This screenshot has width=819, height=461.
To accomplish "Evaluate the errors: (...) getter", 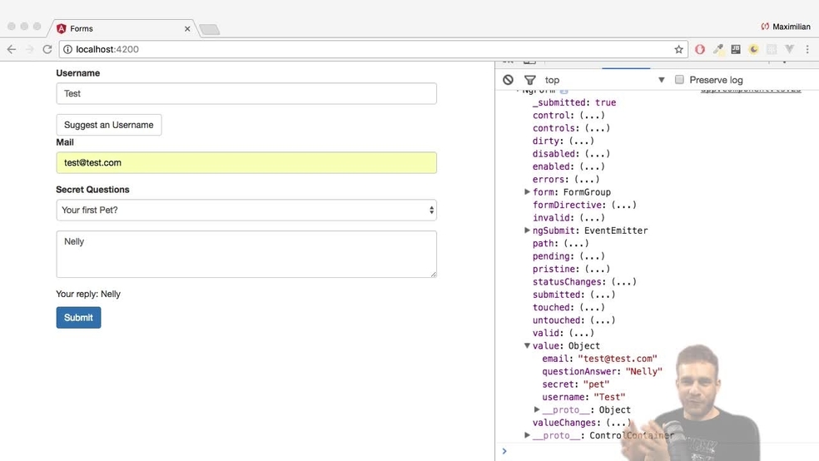I will pyautogui.click(x=587, y=179).
